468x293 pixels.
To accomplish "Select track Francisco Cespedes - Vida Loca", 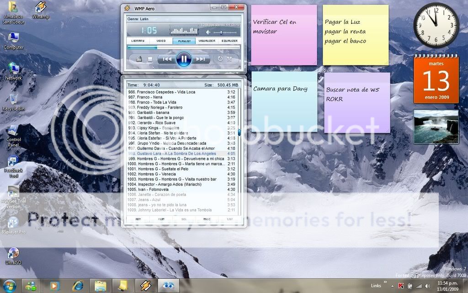I will click(x=181, y=92).
